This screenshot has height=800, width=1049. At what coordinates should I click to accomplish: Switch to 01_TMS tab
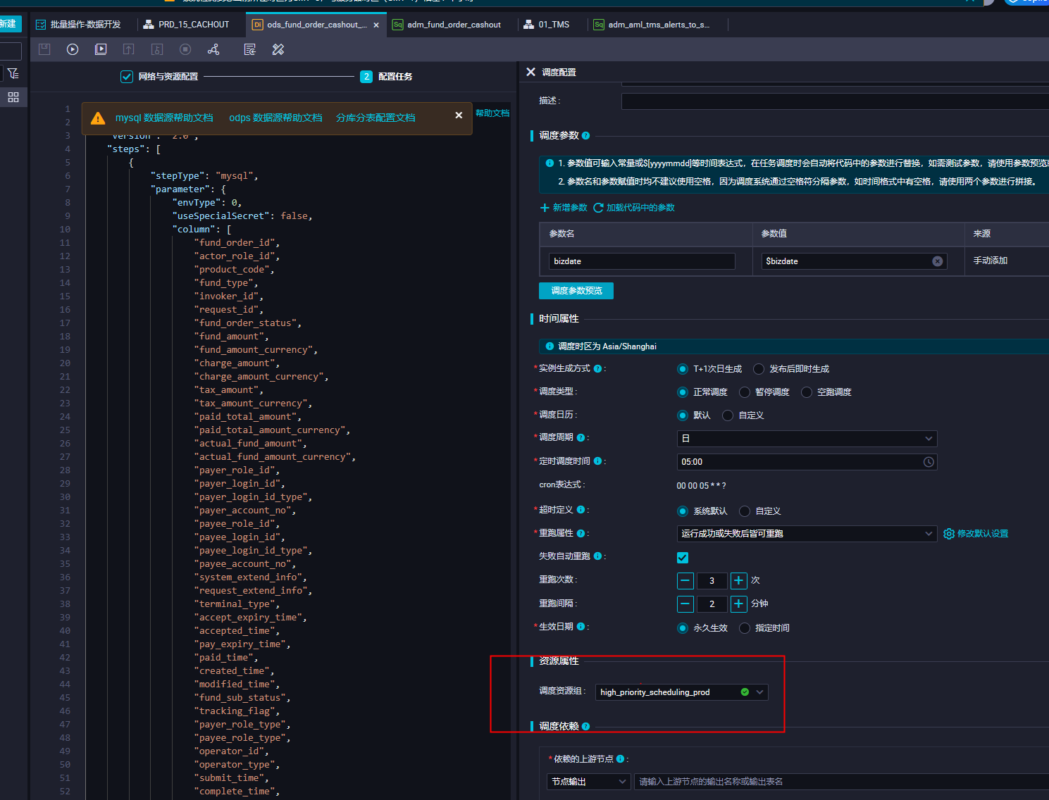547,25
